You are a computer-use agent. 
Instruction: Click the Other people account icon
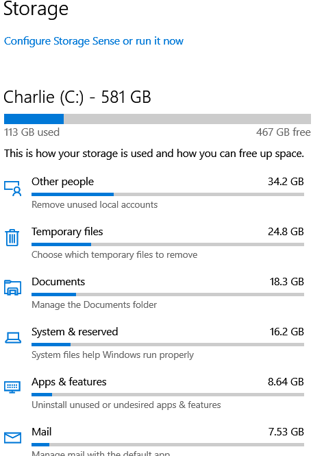[x=13, y=189]
